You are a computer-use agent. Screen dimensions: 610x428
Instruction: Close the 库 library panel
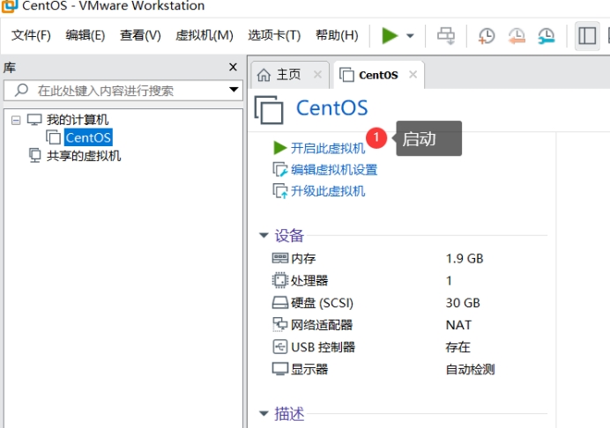point(233,67)
